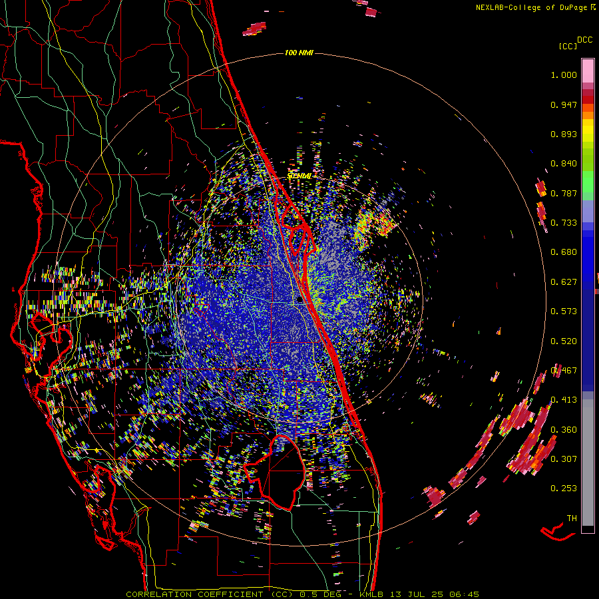Viewport: 599px width, 599px height.
Task: Select the 0.520 legend value
Action: pyautogui.click(x=564, y=341)
